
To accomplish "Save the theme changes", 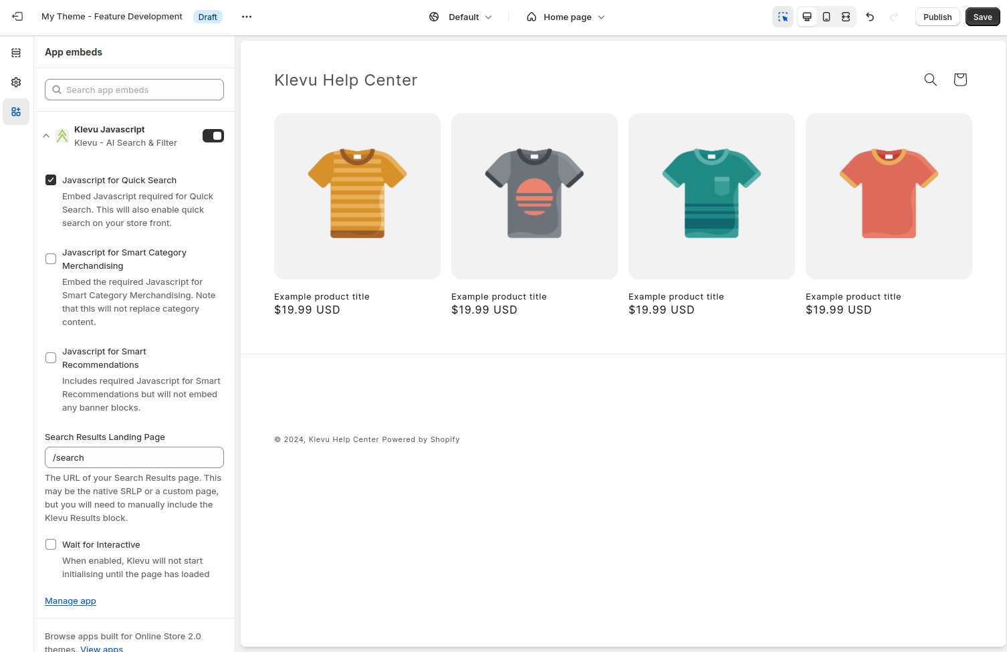I will pyautogui.click(x=983, y=17).
